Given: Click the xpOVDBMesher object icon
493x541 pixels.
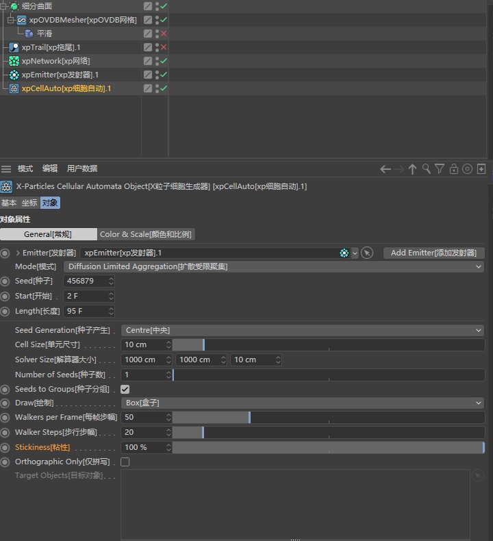Looking at the screenshot, I should pyautogui.click(x=21, y=20).
